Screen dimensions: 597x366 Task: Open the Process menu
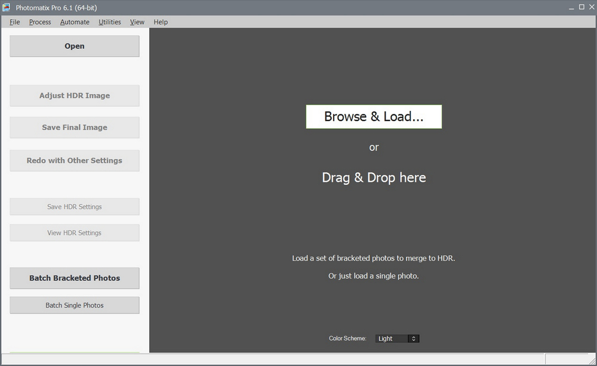(x=40, y=22)
